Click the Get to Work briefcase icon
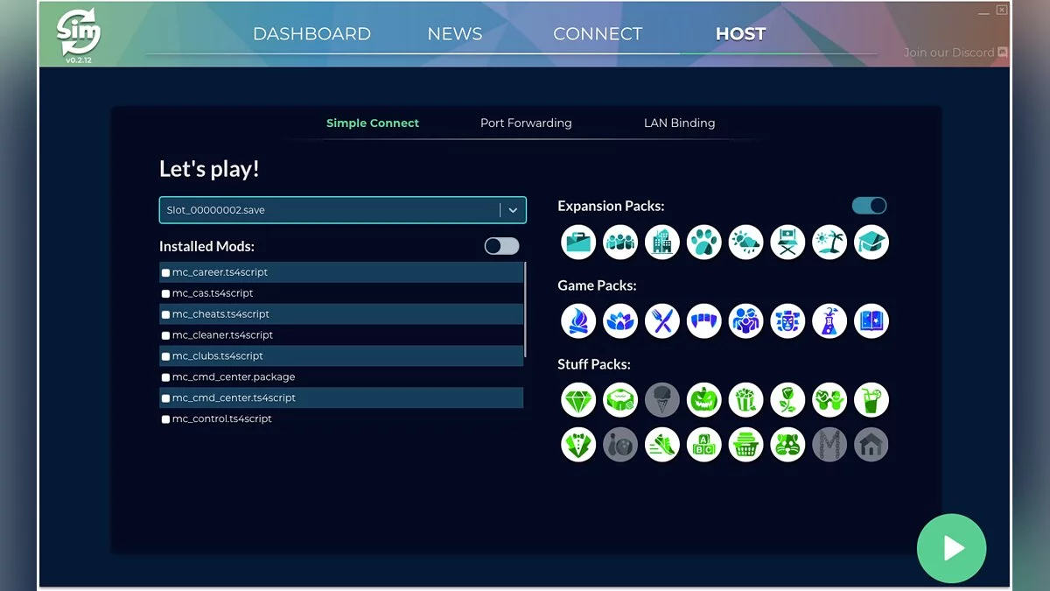 pyautogui.click(x=578, y=243)
